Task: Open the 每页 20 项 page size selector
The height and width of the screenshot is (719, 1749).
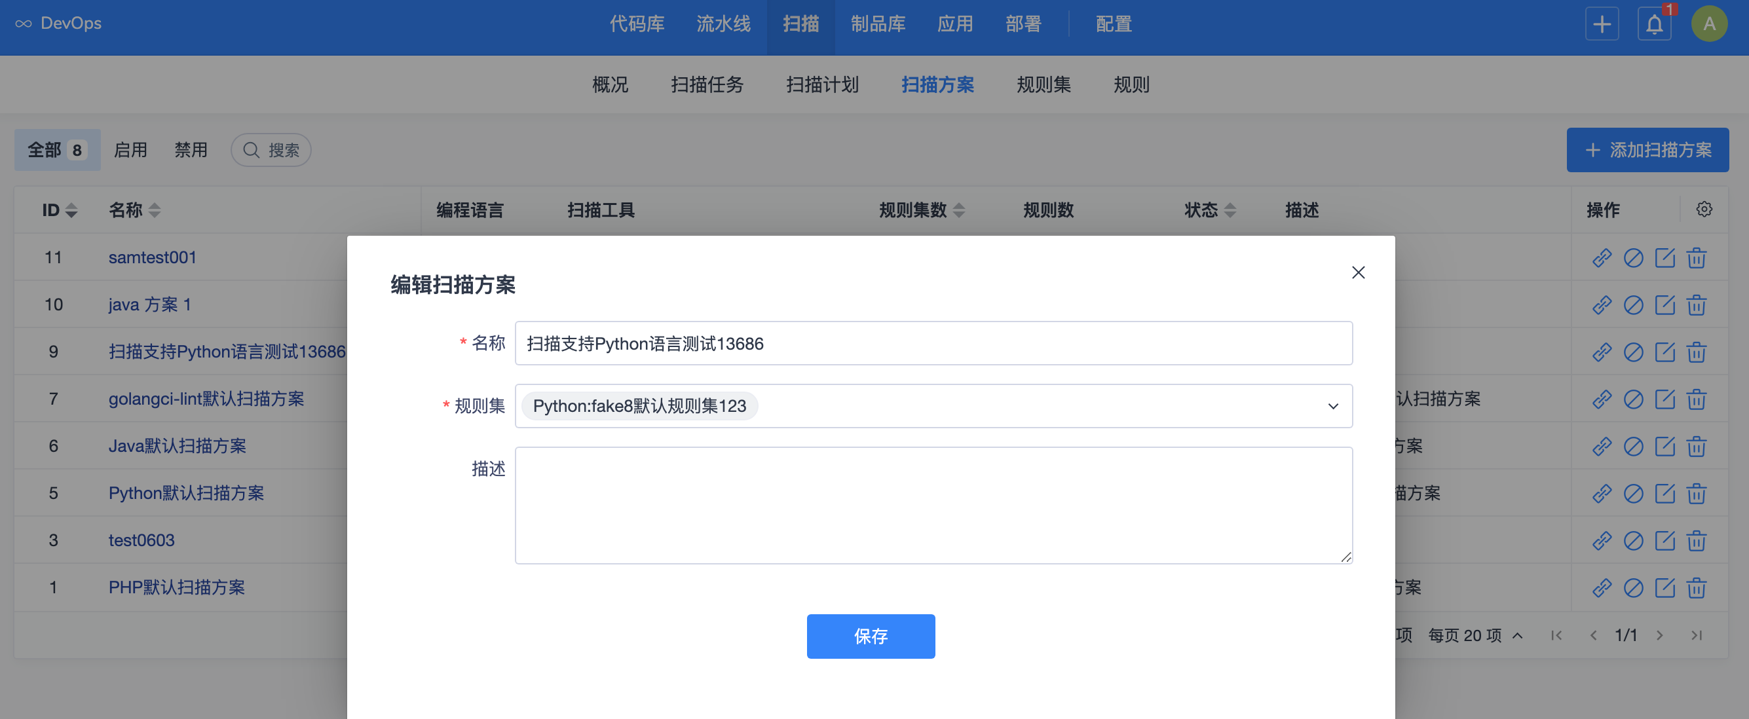Action: 1475,635
